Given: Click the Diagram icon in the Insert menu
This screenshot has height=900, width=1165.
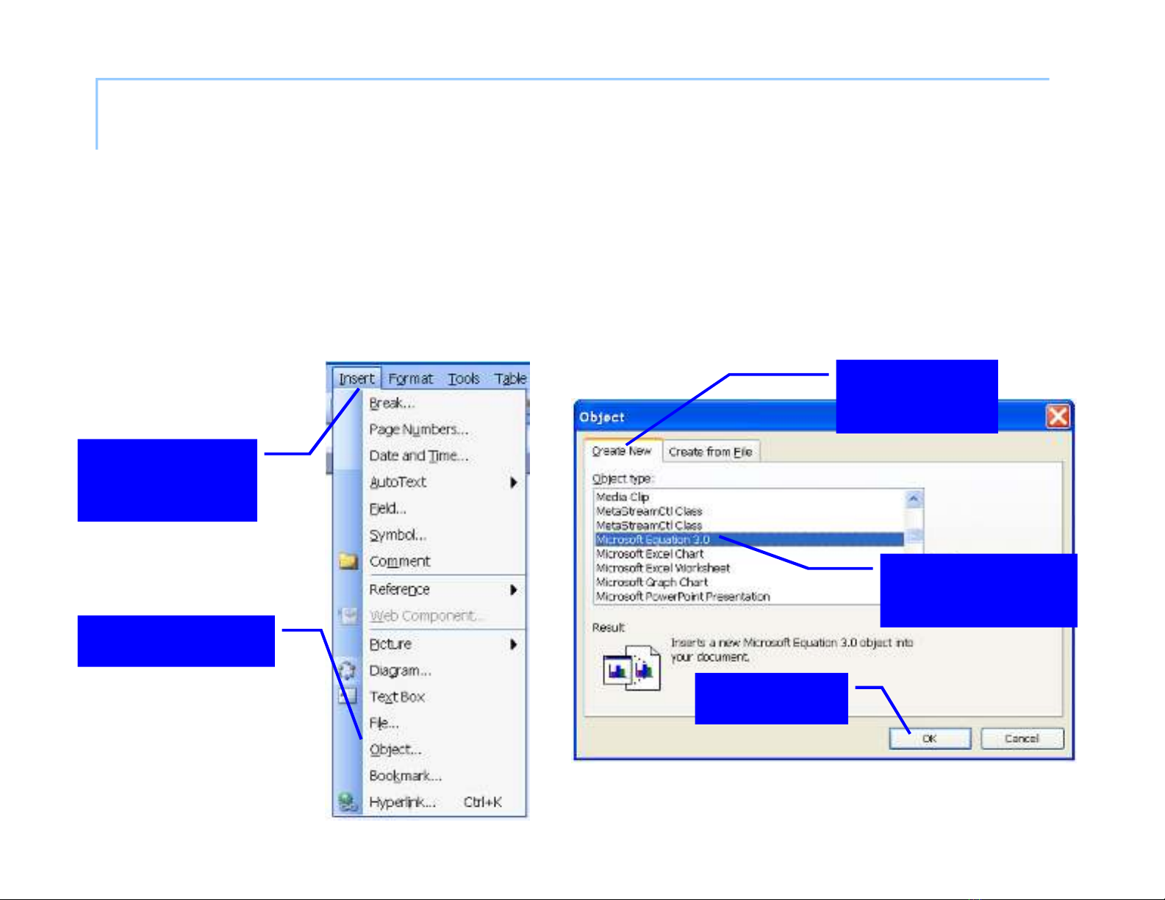Looking at the screenshot, I should [x=347, y=671].
